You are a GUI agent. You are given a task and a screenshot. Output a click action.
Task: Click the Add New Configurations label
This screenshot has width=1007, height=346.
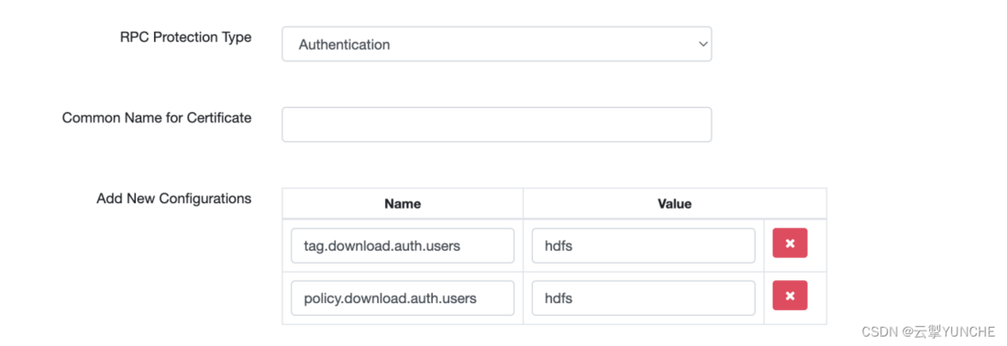[x=174, y=199]
